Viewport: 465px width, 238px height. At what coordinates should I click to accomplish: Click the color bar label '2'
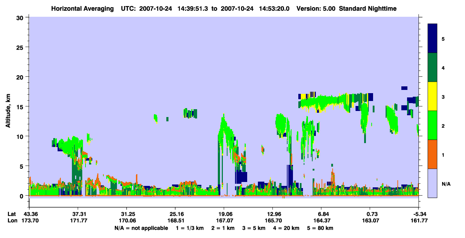coord(443,125)
